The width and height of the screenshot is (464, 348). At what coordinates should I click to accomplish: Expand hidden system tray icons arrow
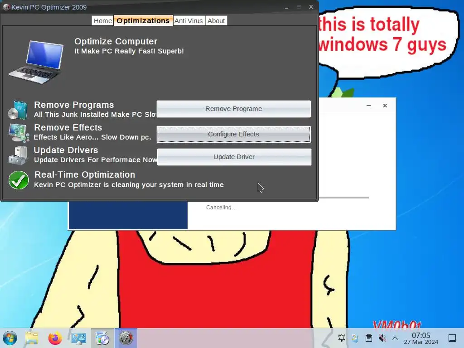(x=395, y=338)
